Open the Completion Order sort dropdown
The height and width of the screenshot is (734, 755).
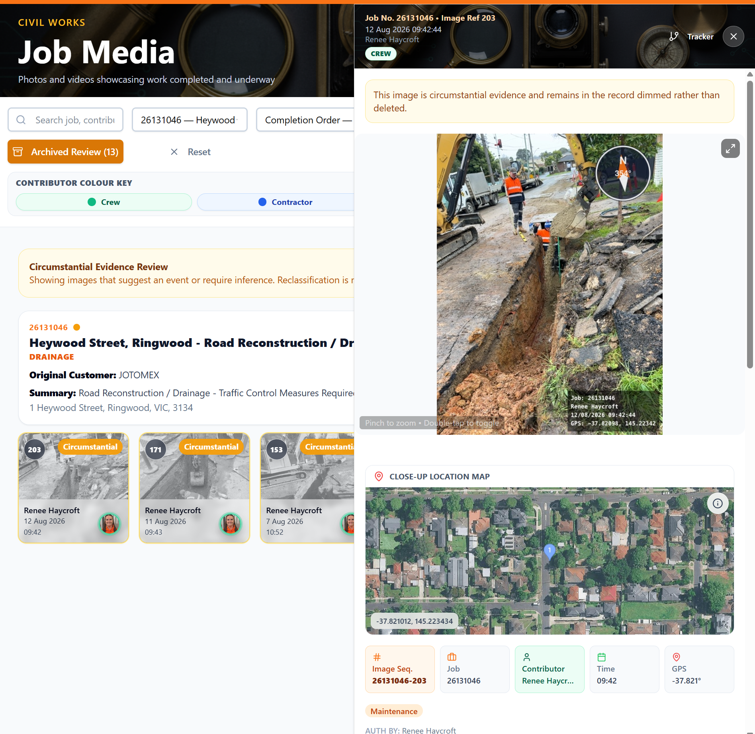[305, 120]
